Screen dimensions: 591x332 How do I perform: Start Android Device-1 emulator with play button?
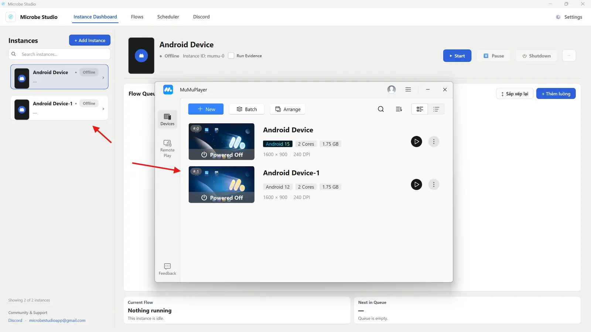pyautogui.click(x=416, y=184)
